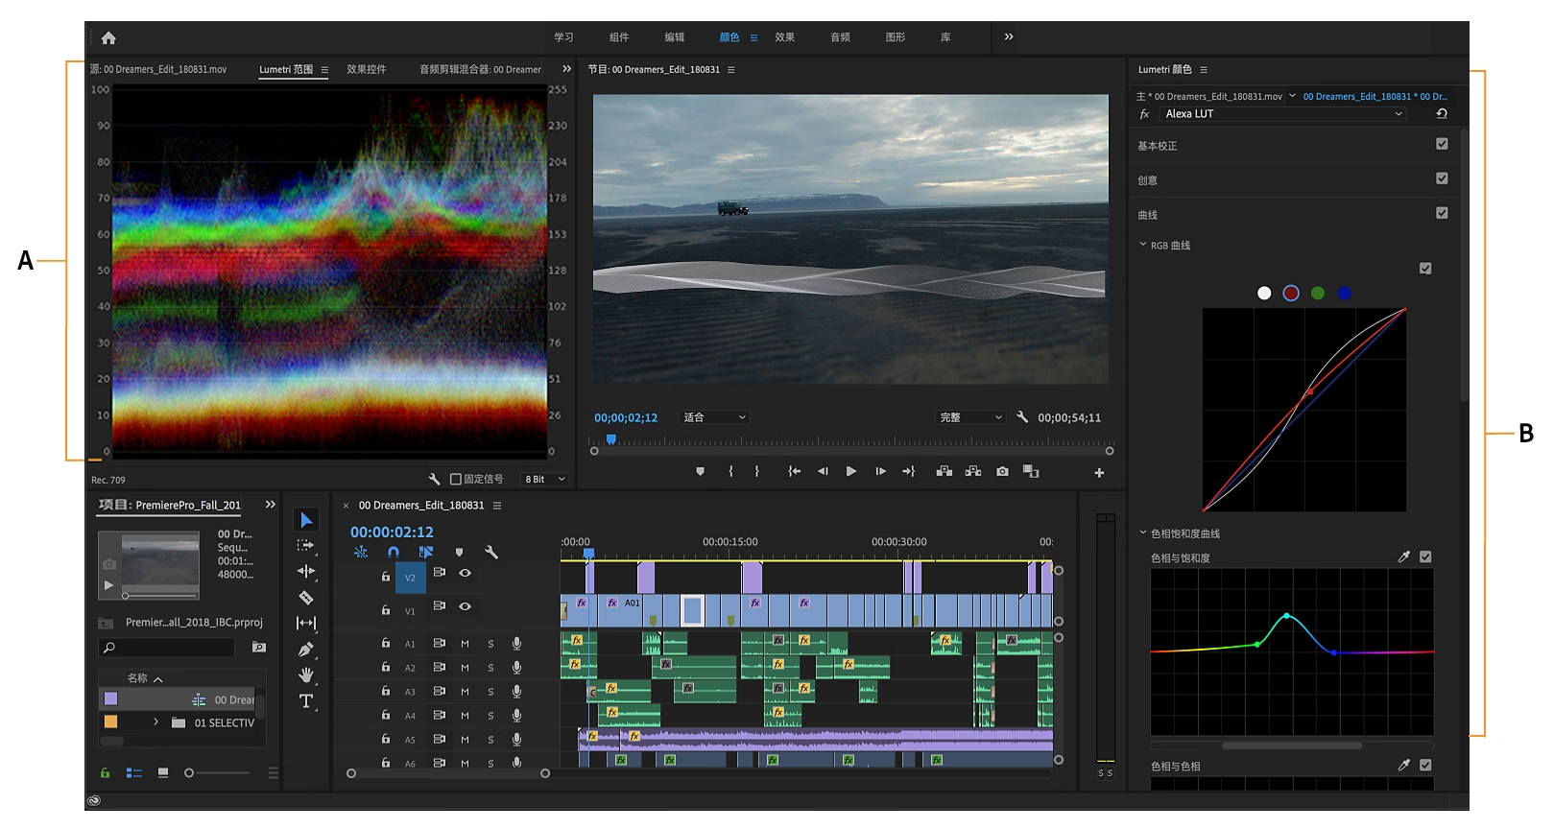Select the Hand tool

coord(306,675)
